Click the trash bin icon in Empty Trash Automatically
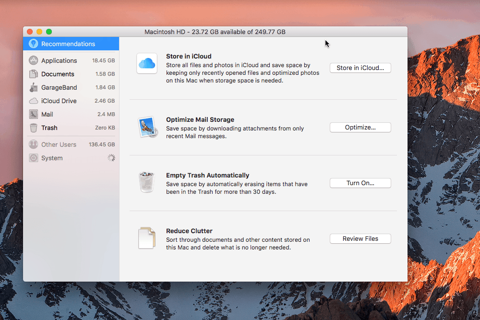Image resolution: width=480 pixels, height=320 pixels. pos(147,182)
